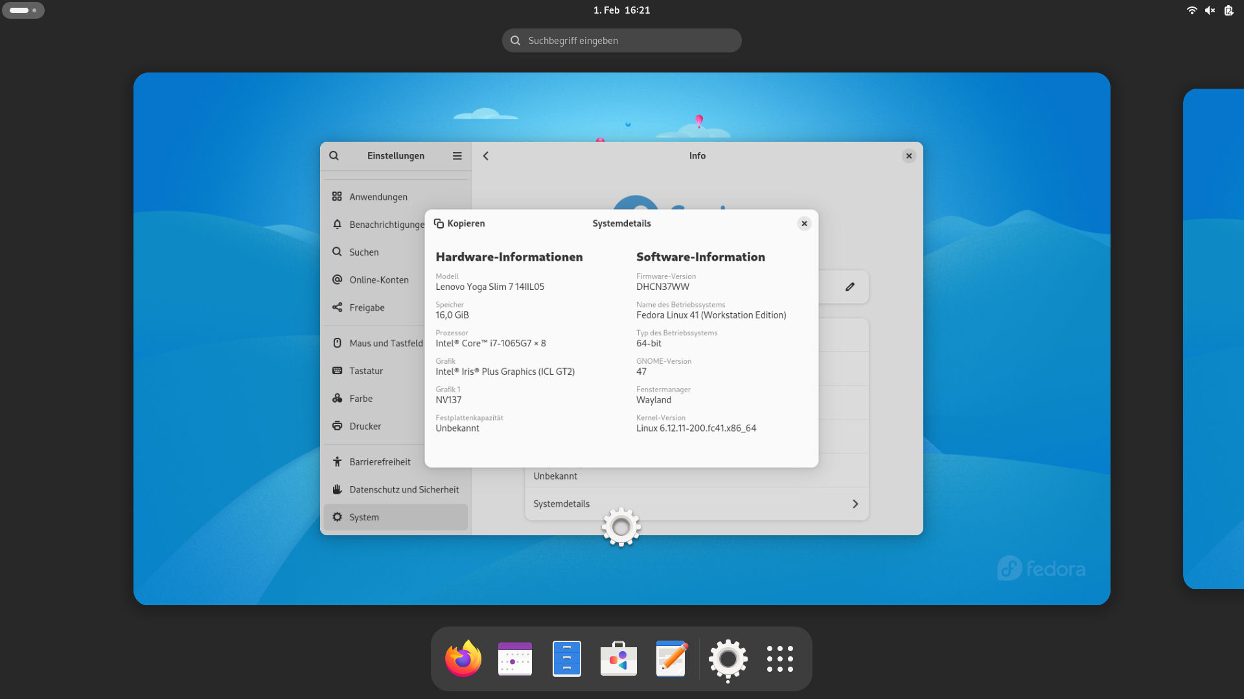This screenshot has width=1244, height=699.
Task: Open the Einstellungen hamburger menu
Action: point(457,156)
